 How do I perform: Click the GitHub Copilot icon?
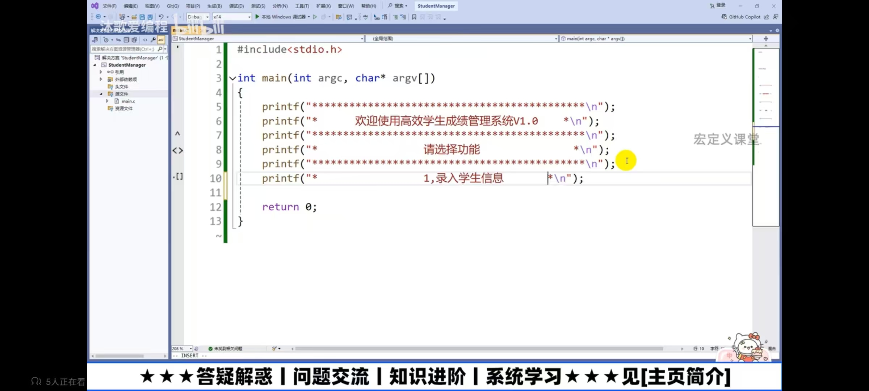(x=724, y=17)
